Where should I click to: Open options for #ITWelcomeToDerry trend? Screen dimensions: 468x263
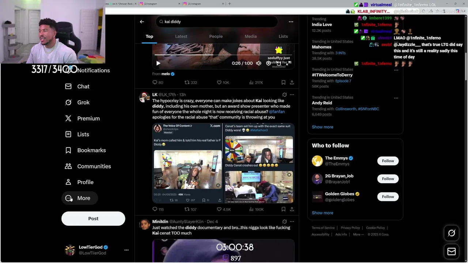tap(396, 70)
